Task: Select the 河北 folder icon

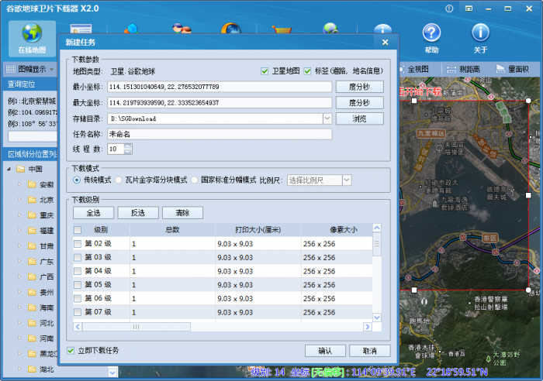Action: click(33, 323)
